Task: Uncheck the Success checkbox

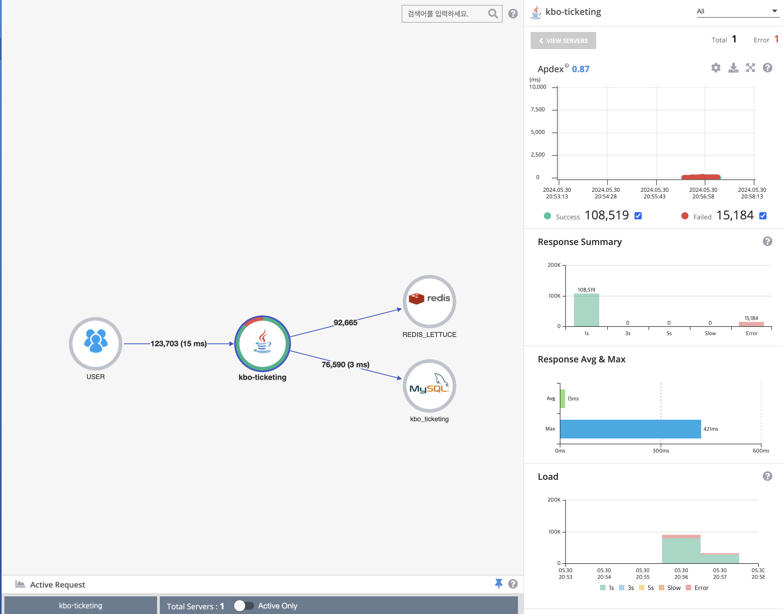Action: 638,216
